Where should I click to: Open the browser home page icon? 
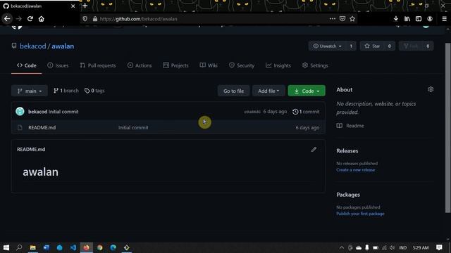[x=42, y=19]
